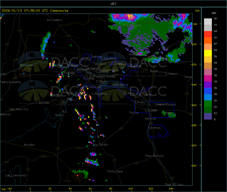Click the El_Desvio map label

(59, 96)
